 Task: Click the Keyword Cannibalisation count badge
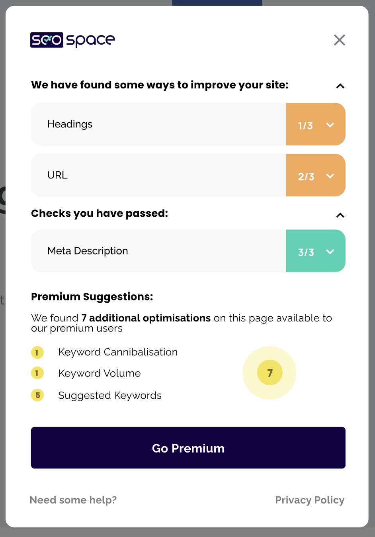pos(37,352)
